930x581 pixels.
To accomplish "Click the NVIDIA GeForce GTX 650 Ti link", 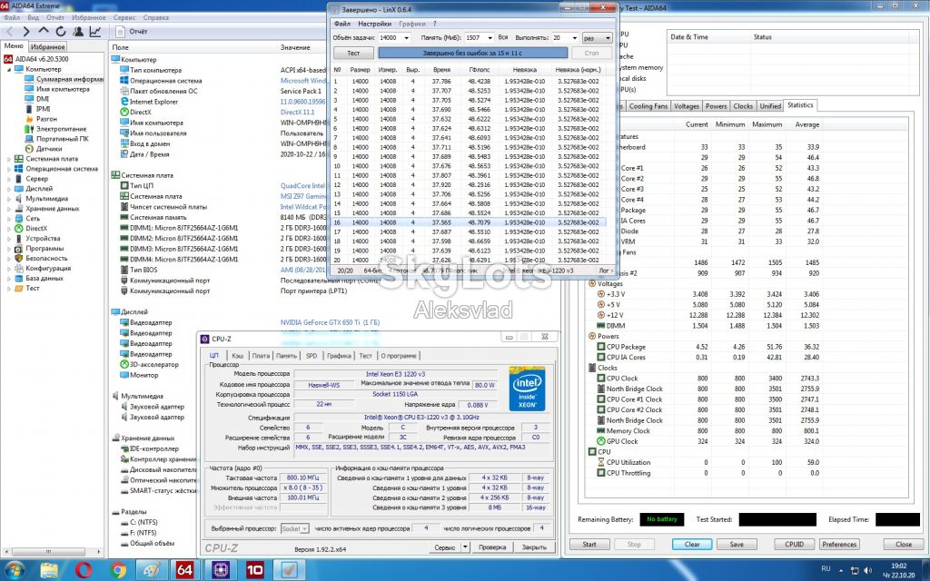I will click(x=330, y=322).
